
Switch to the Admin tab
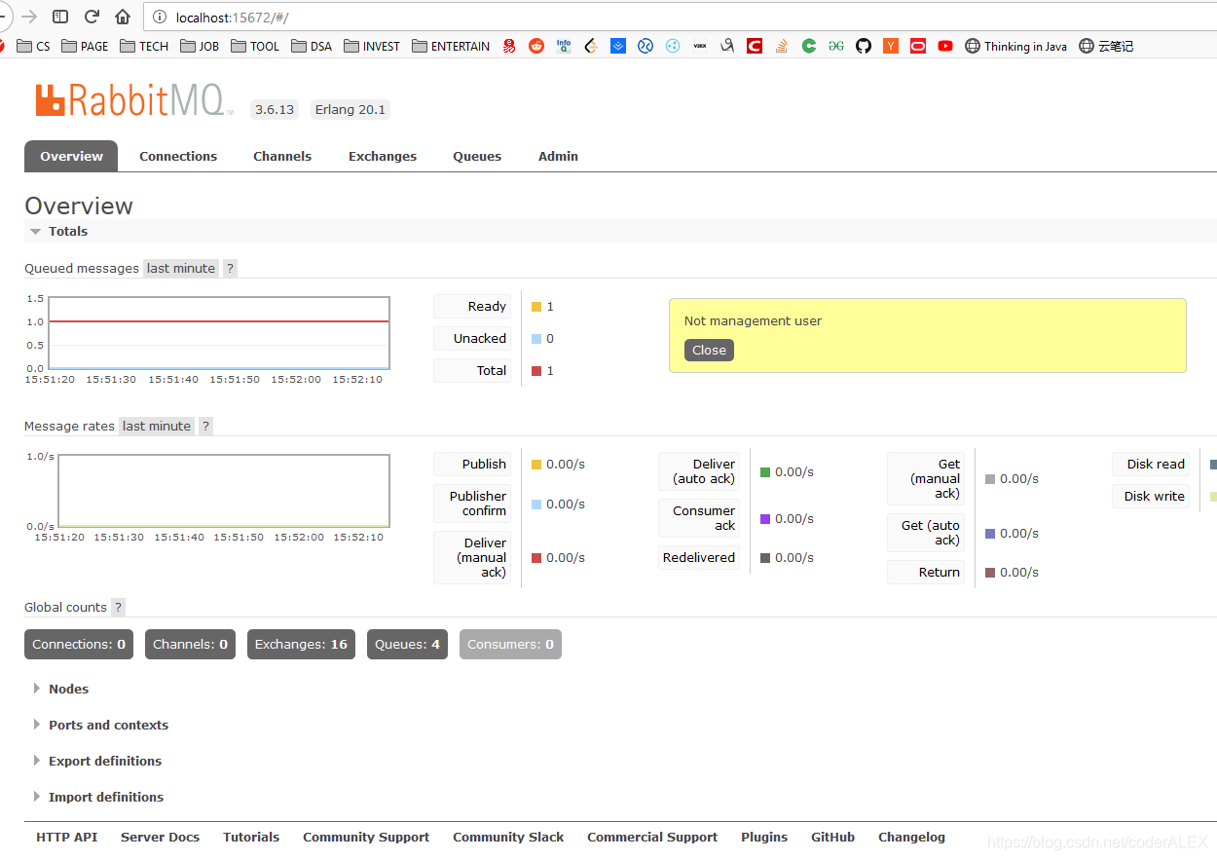click(558, 156)
